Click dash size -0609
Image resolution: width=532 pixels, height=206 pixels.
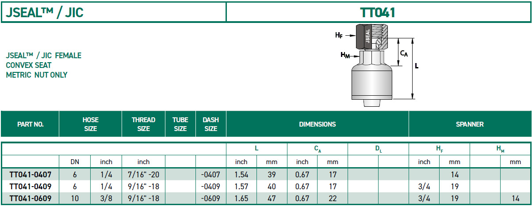coord(211,199)
